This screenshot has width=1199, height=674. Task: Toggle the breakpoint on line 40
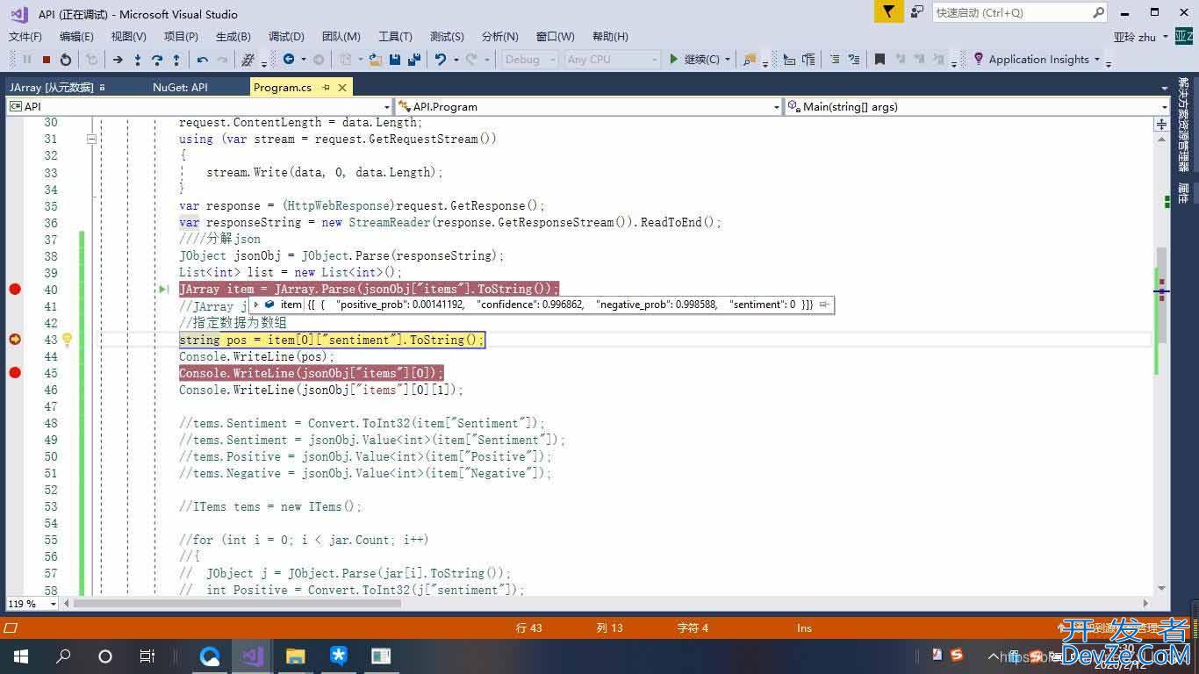click(x=15, y=290)
